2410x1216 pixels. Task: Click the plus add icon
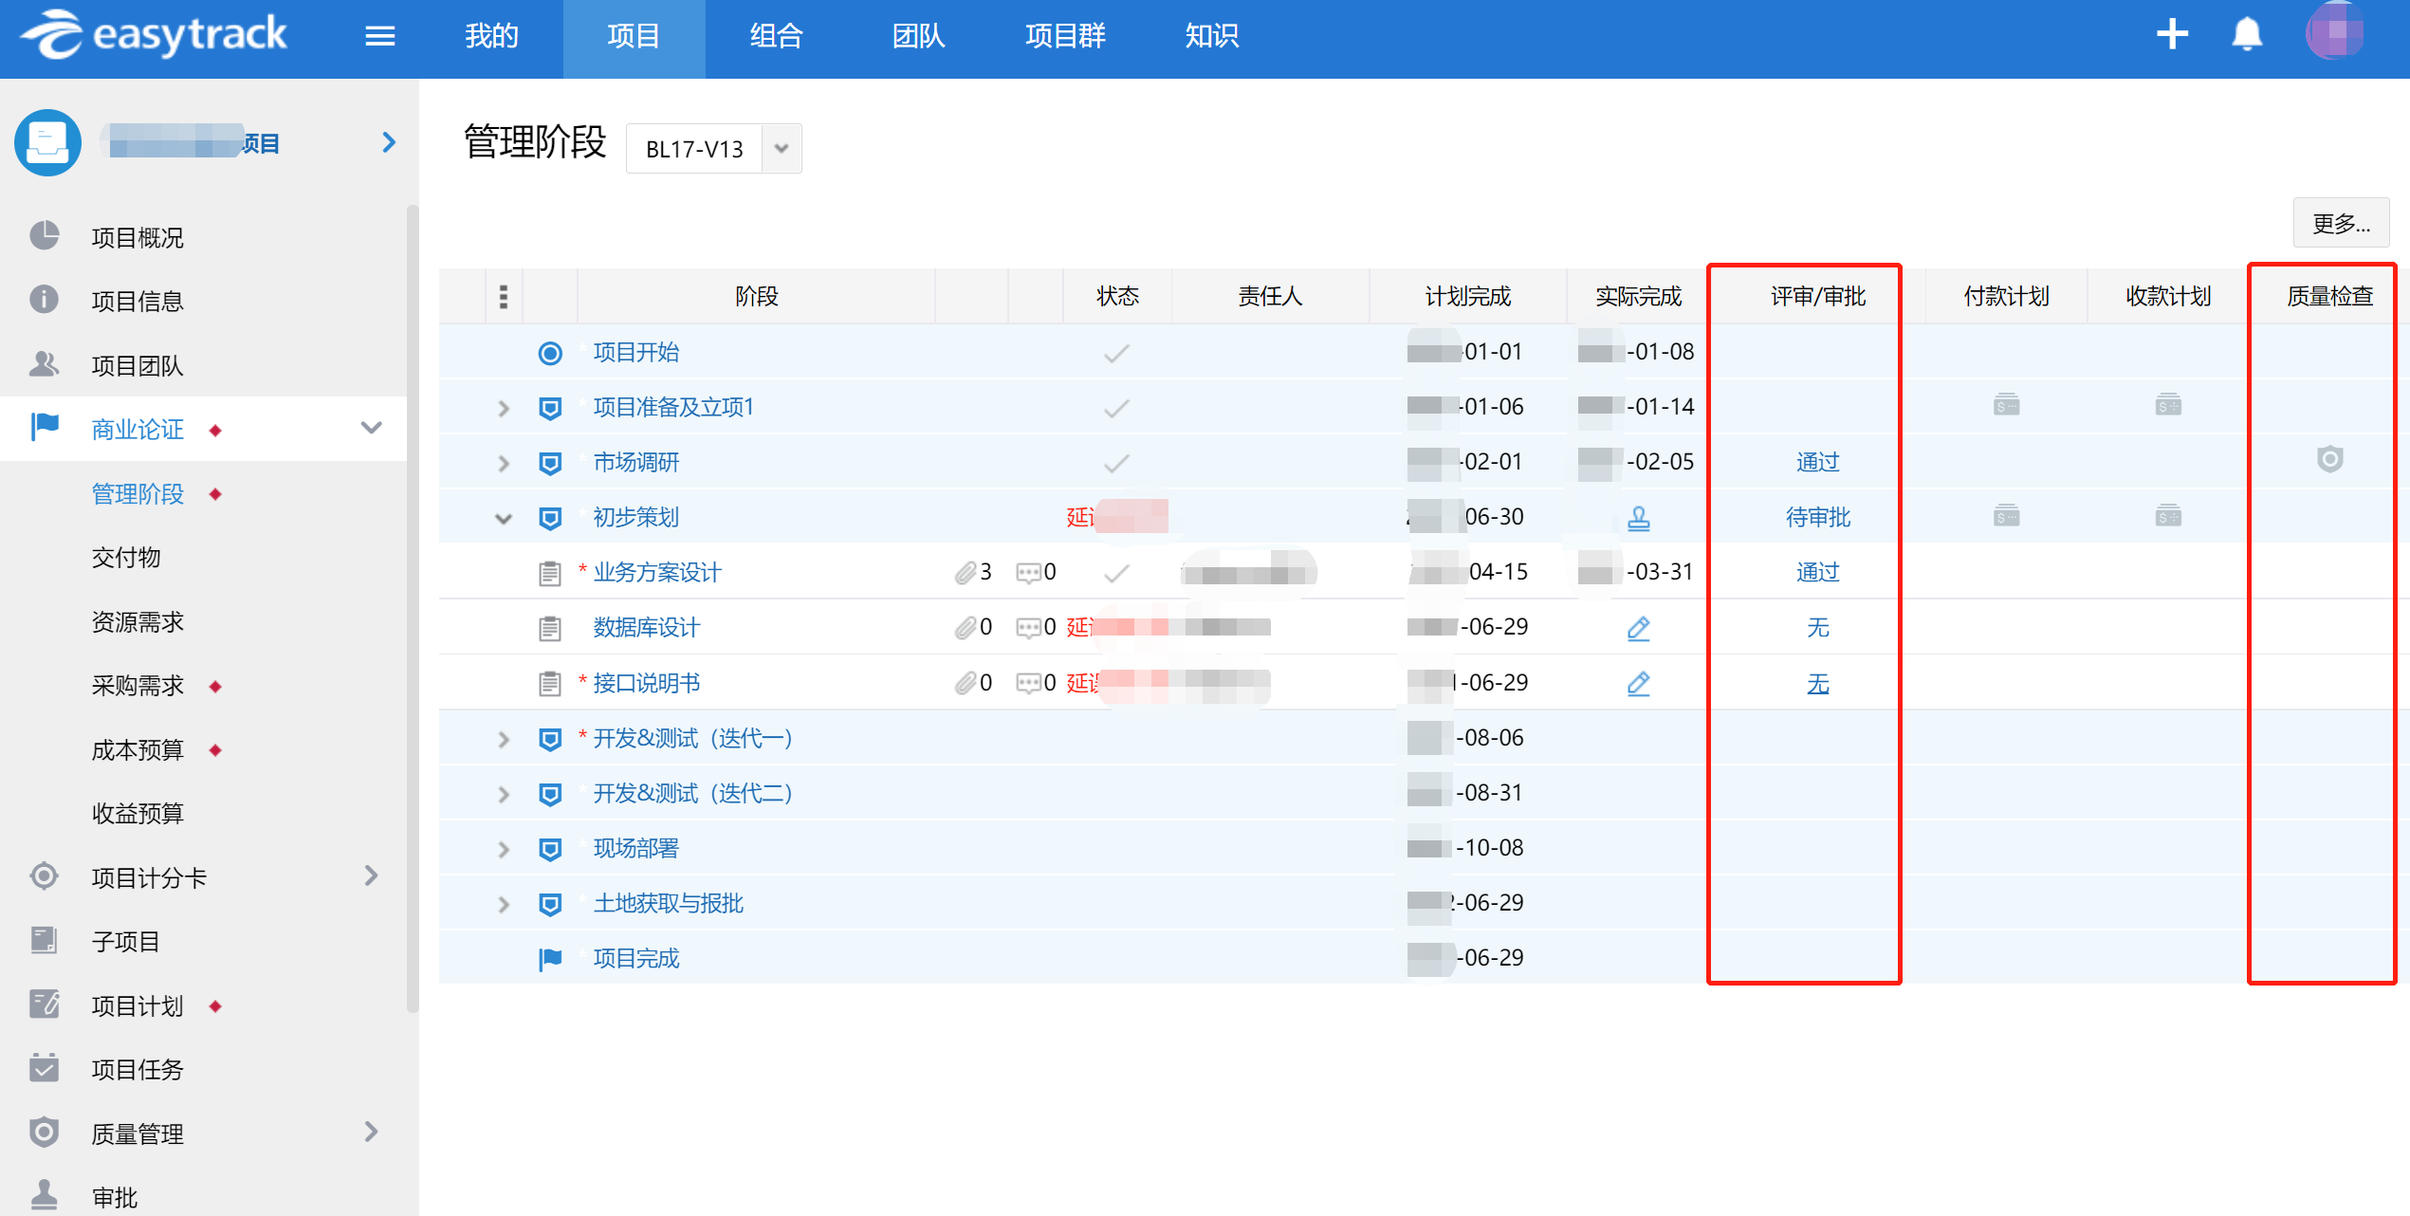(2171, 35)
